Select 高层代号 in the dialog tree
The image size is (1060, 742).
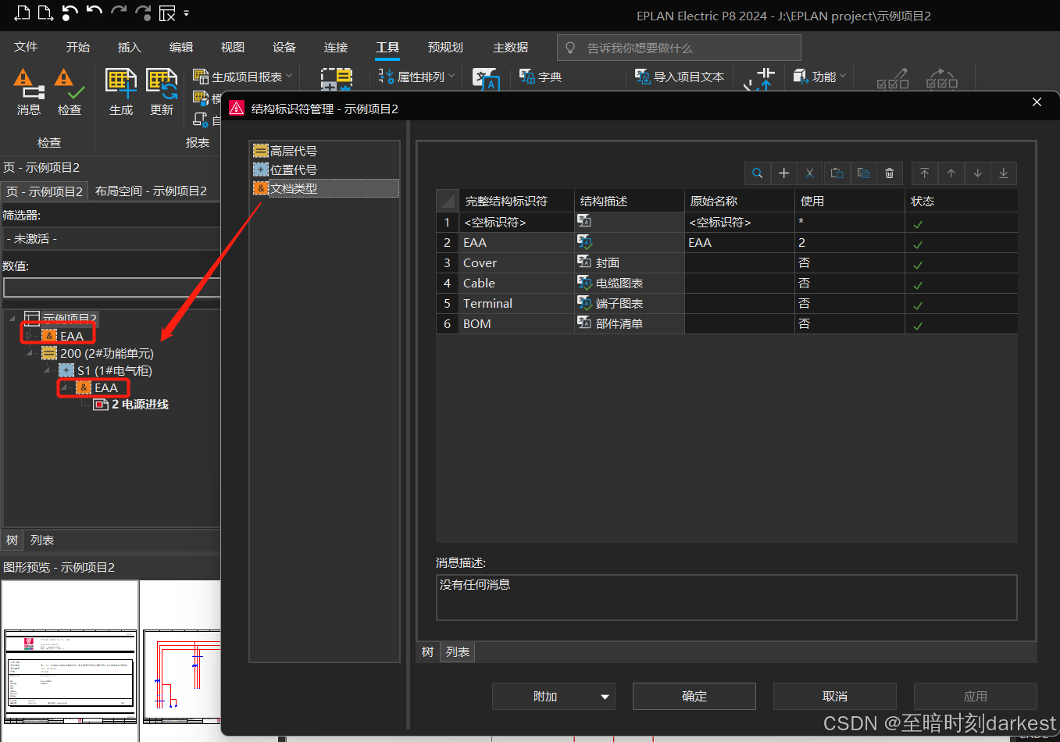294,151
